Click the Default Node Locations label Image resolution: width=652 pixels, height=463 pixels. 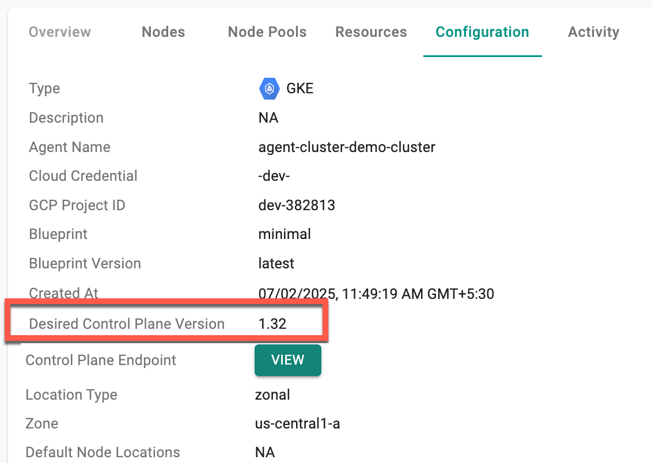[x=103, y=453]
